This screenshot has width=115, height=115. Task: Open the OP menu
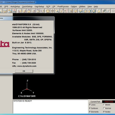pos(54,7)
